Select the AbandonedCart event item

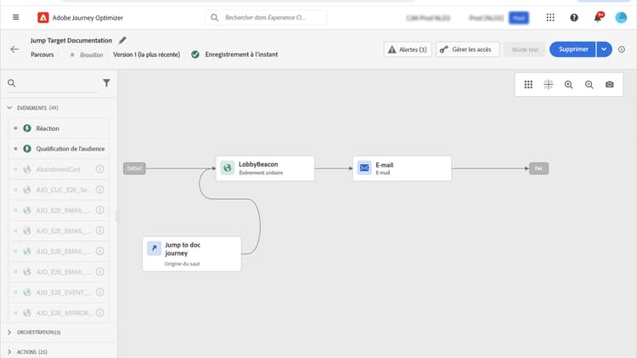(x=59, y=169)
